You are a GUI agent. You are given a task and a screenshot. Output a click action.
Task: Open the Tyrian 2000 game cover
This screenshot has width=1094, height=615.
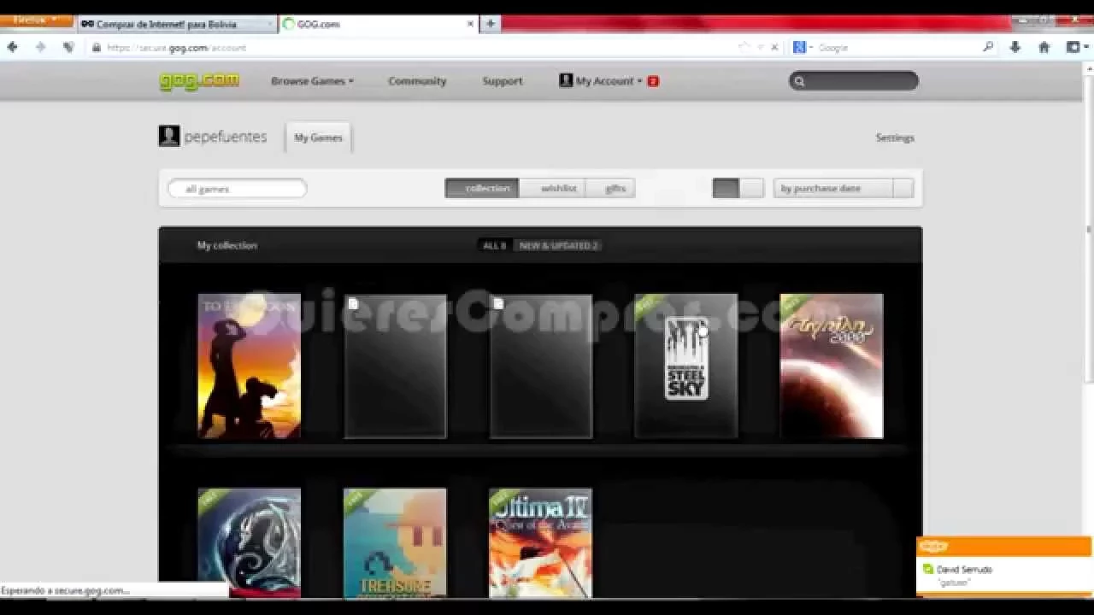point(832,366)
